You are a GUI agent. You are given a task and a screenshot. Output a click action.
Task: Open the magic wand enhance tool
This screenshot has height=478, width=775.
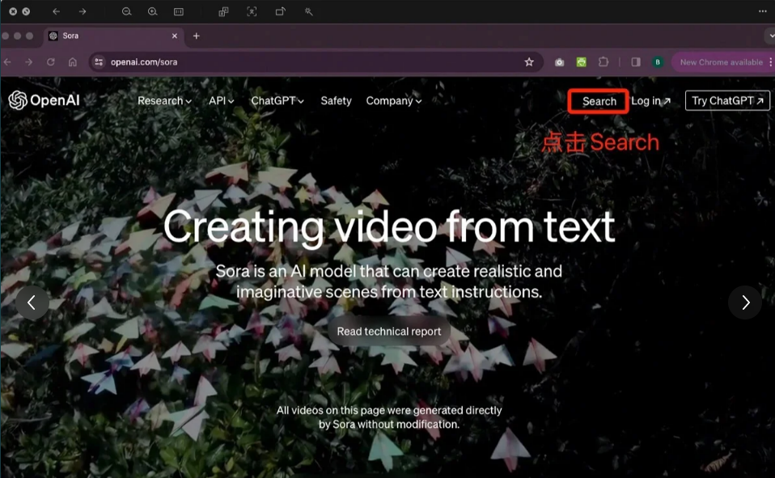(308, 11)
